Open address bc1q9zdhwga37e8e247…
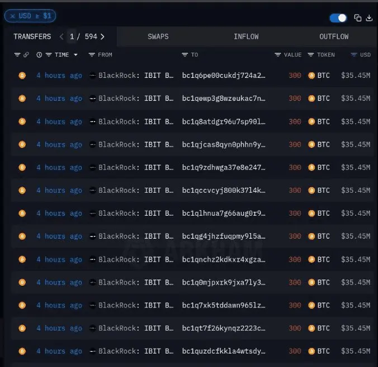378x367 pixels. point(224,168)
